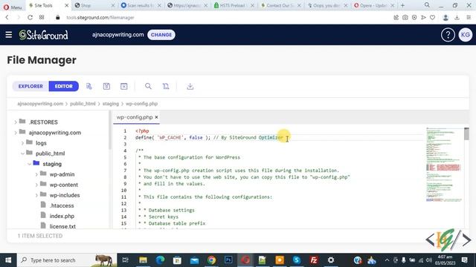Open Chrome from the taskbar
This screenshot has width=476, height=267.
(x=211, y=260)
